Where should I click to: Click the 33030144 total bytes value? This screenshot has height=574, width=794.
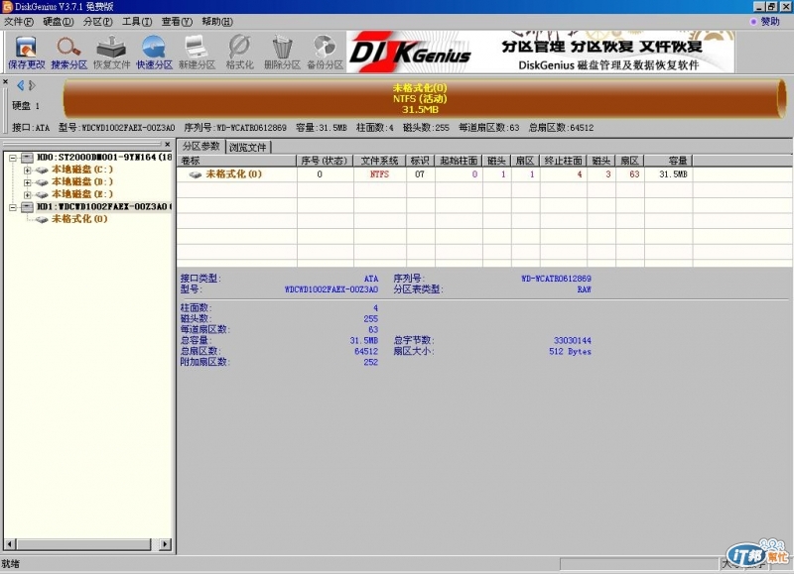573,341
